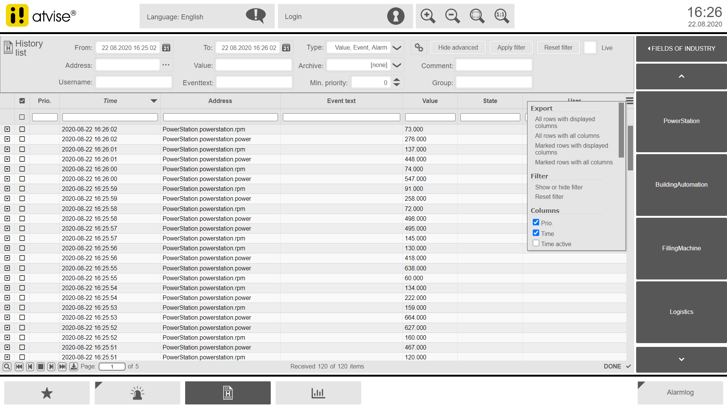Viewport: 727px width, 409px height.
Task: Click the zoom out magnifier icon
Action: coord(452,16)
